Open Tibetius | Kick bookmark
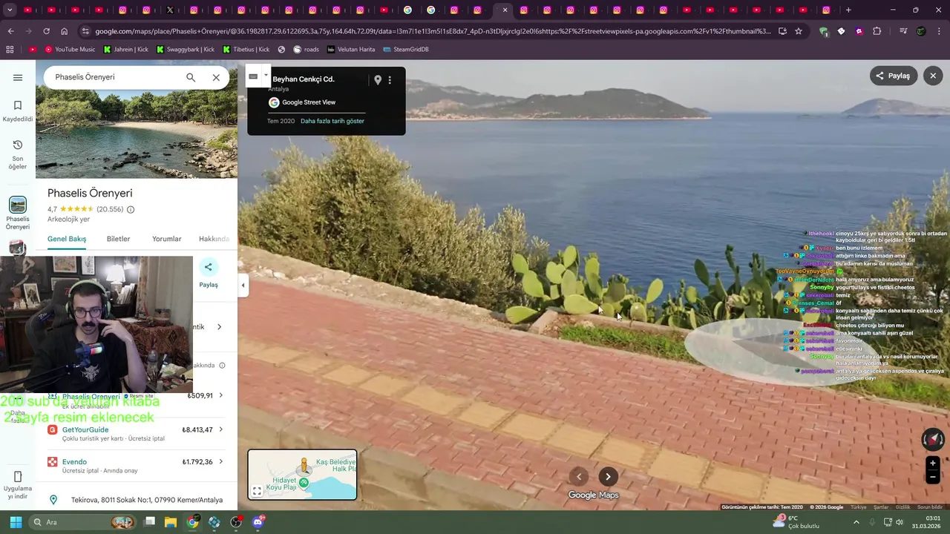Screen dimensions: 950x534 pos(246,49)
